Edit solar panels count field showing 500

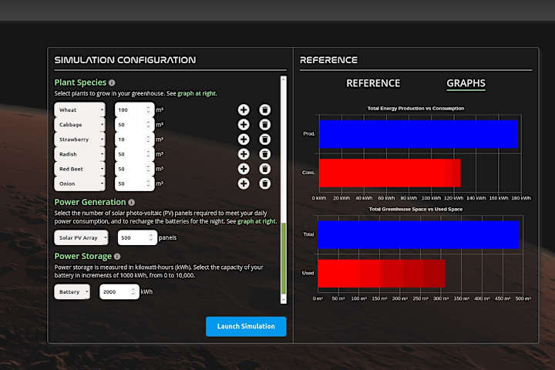pyautogui.click(x=137, y=237)
